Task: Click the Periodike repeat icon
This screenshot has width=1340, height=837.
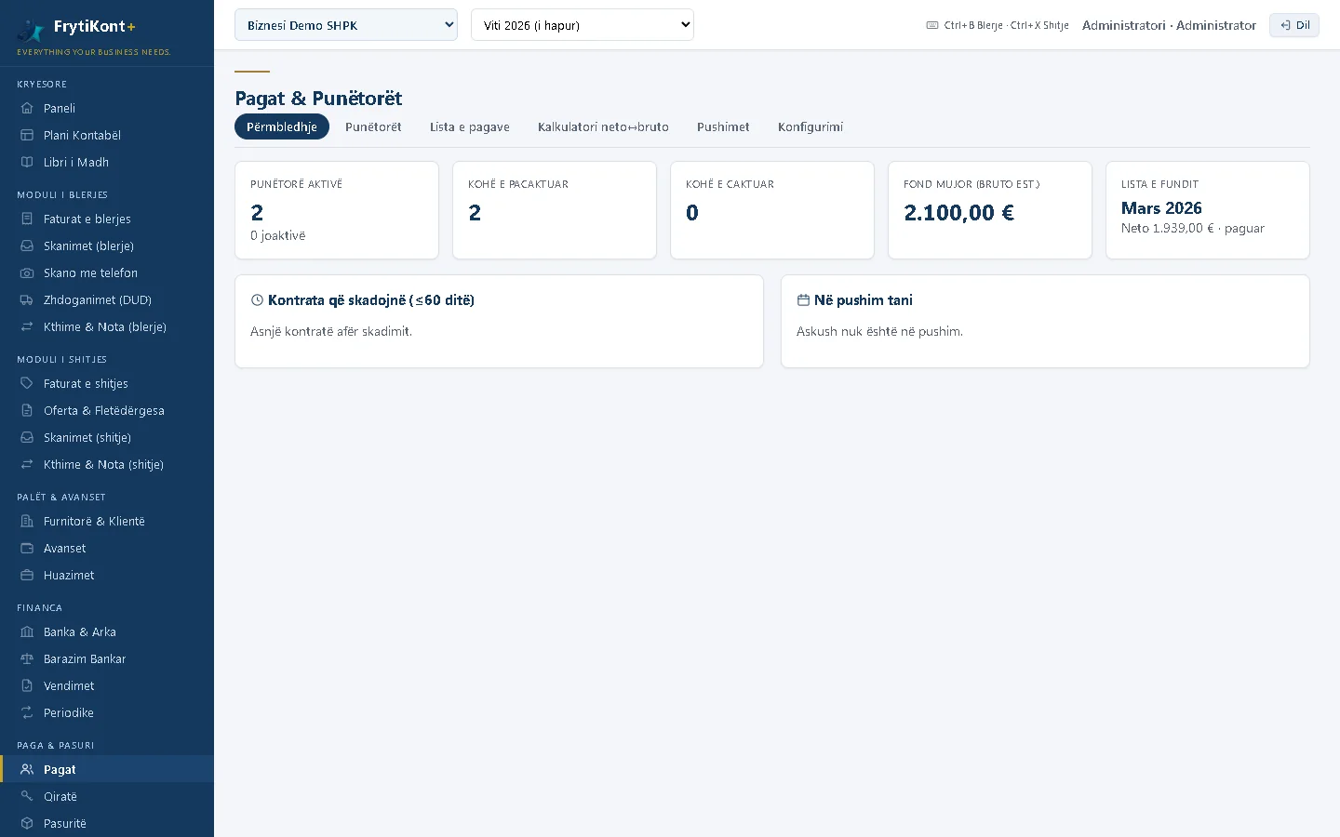Action: coord(27,712)
